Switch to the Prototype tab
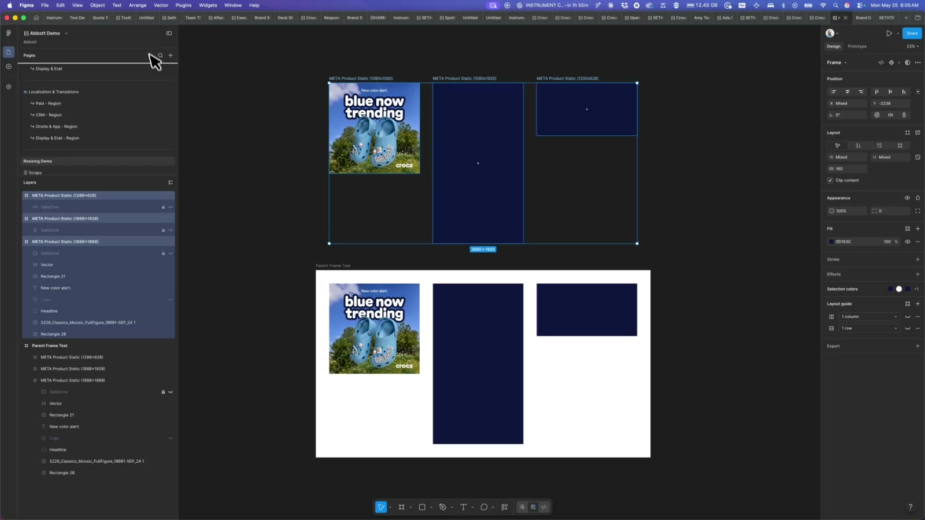The width and height of the screenshot is (925, 520). pyautogui.click(x=857, y=46)
